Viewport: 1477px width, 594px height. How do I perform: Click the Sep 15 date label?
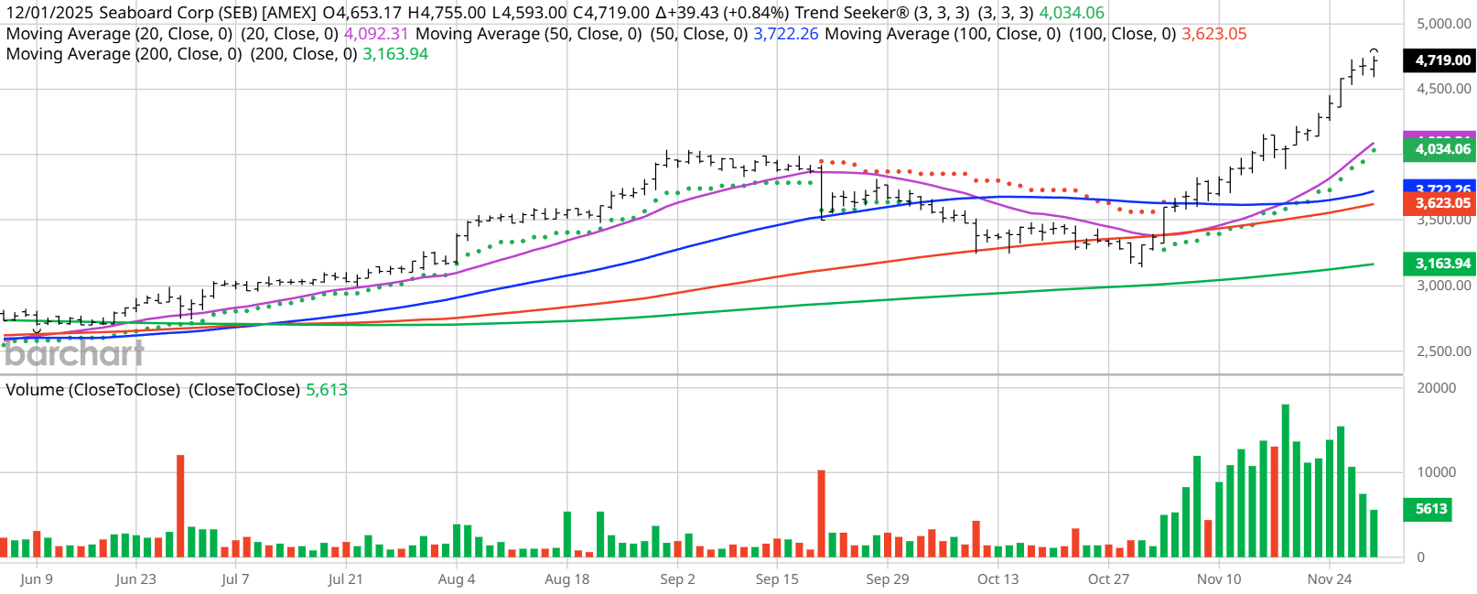coord(777,579)
